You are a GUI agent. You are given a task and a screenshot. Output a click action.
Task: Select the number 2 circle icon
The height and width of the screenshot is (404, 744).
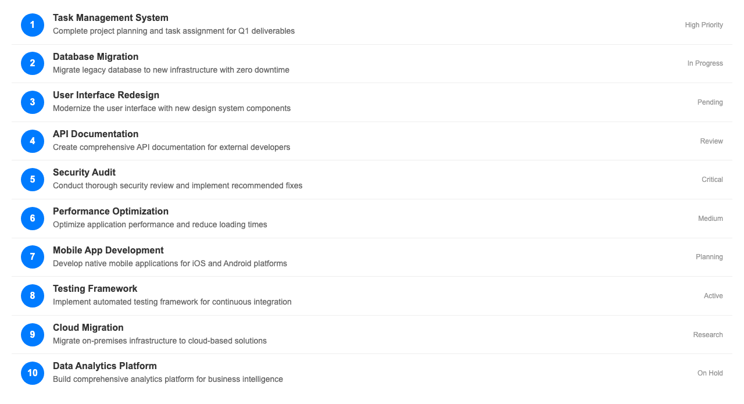33,63
